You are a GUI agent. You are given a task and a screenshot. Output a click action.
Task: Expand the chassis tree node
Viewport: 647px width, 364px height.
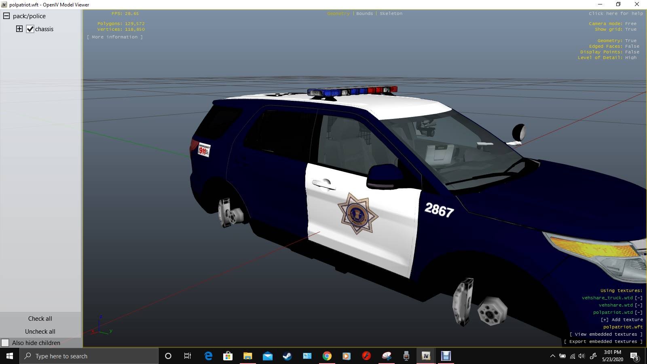(x=19, y=29)
